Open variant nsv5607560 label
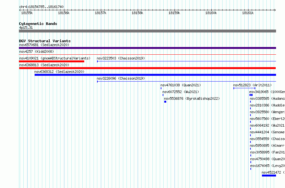 (267, 119)
